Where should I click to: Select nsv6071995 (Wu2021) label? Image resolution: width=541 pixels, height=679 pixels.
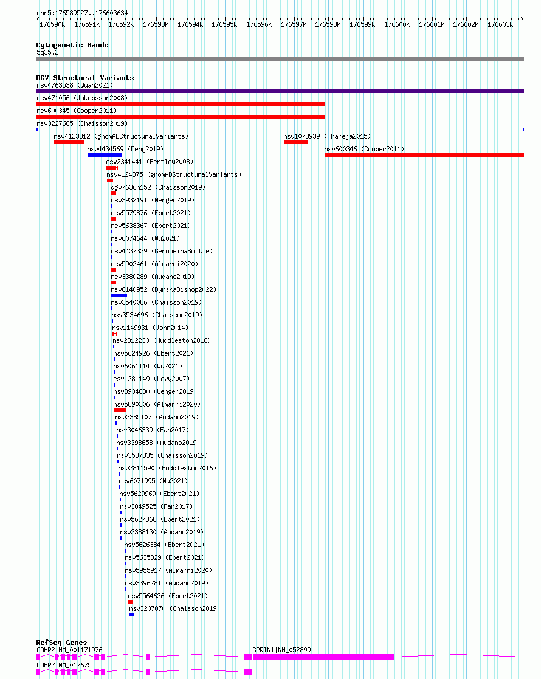[x=153, y=481]
